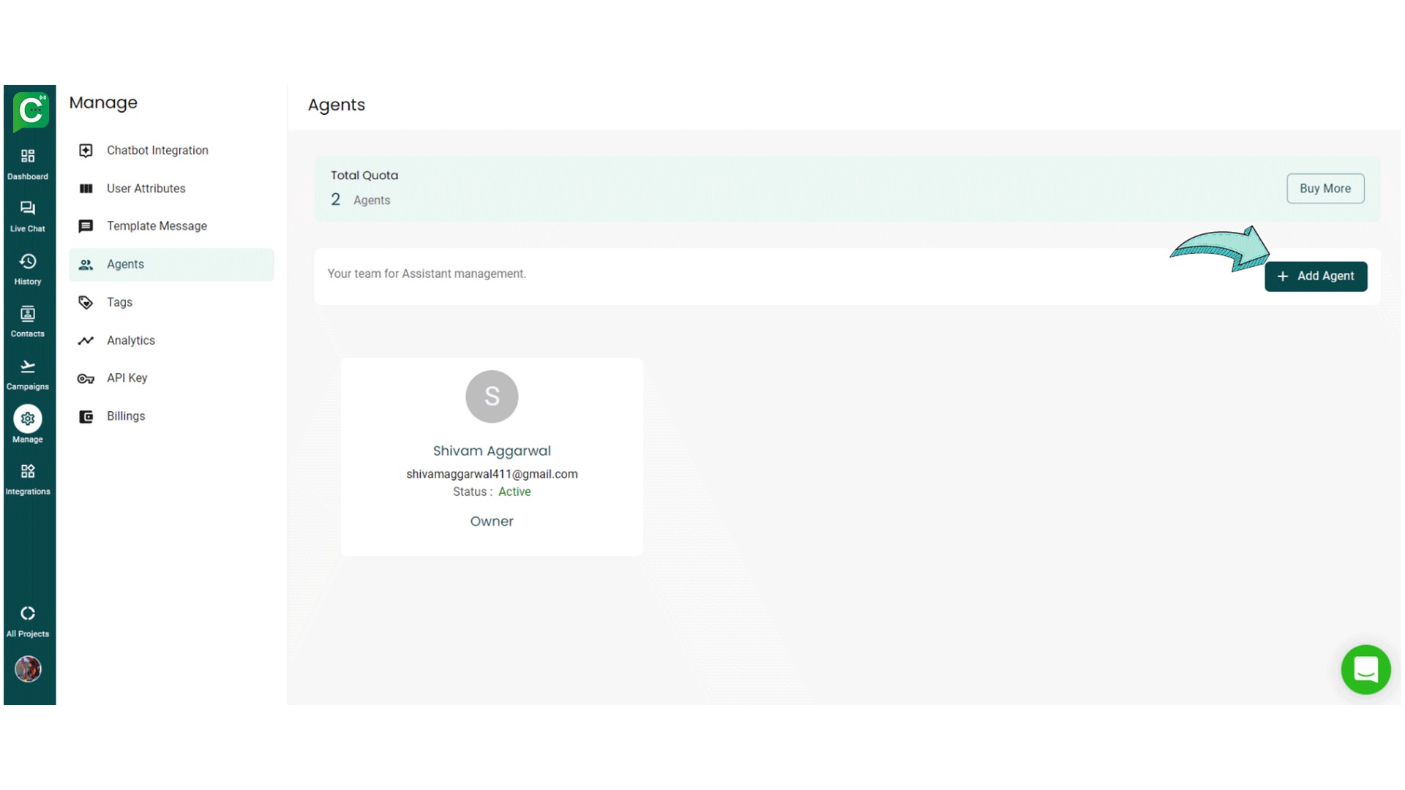Open the green support chat bubble
This screenshot has height=790, width=1405.
click(1365, 669)
